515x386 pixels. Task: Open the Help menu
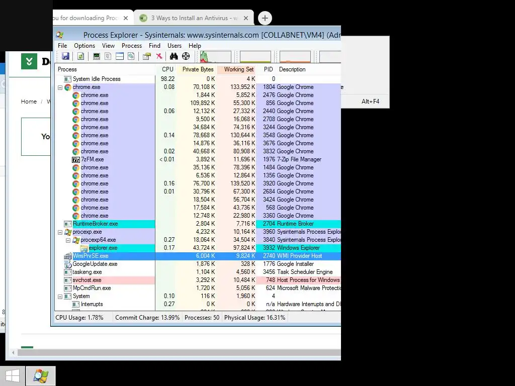click(195, 46)
